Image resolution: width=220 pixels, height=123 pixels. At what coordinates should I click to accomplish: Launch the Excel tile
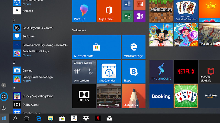tap(127, 16)
